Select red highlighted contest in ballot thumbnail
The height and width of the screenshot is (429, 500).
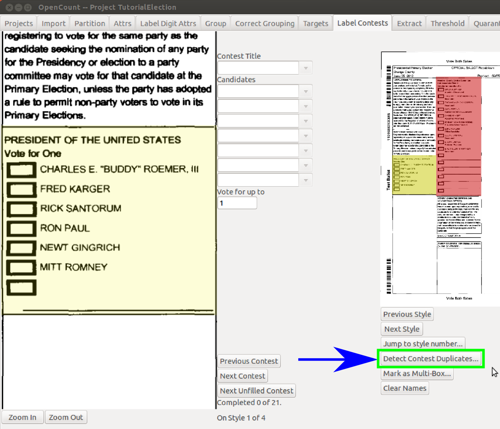pos(459,136)
